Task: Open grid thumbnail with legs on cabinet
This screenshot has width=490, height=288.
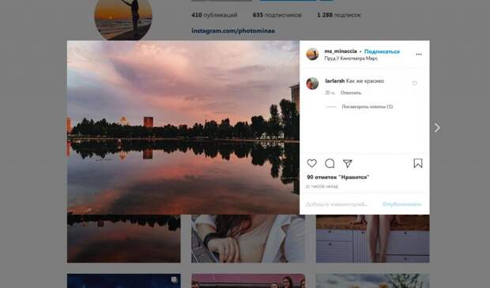Action: coord(372,239)
